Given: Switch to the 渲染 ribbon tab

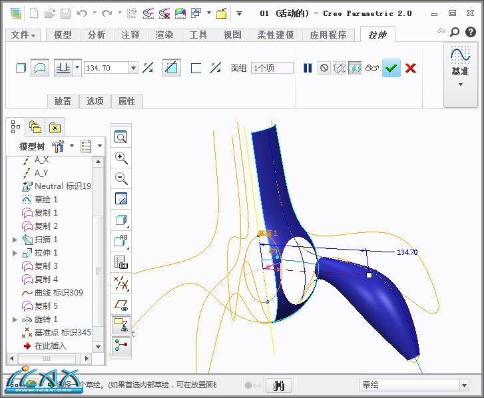Looking at the screenshot, I should coord(164,35).
